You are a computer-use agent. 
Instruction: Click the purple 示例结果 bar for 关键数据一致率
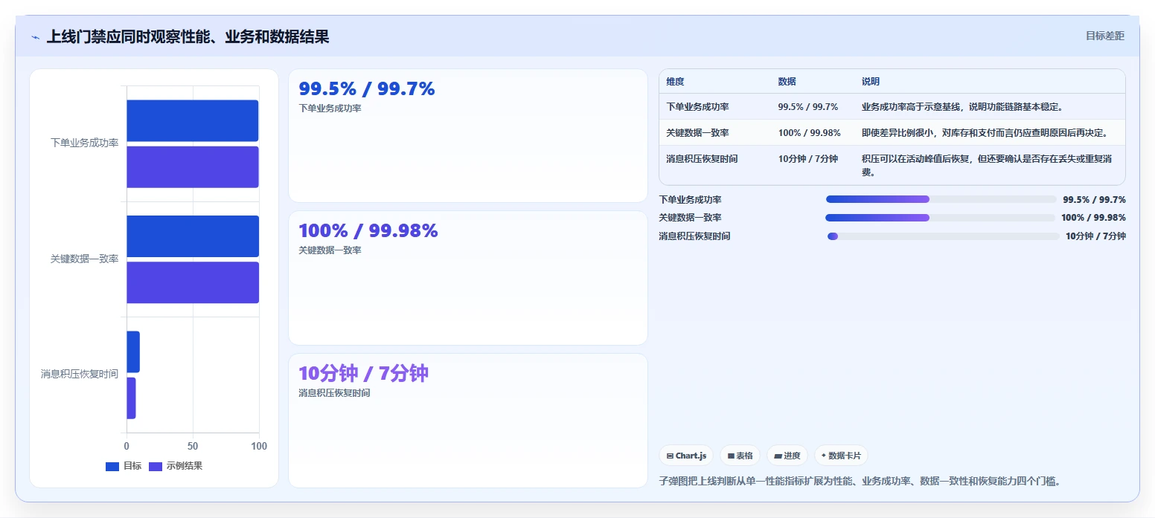click(193, 282)
